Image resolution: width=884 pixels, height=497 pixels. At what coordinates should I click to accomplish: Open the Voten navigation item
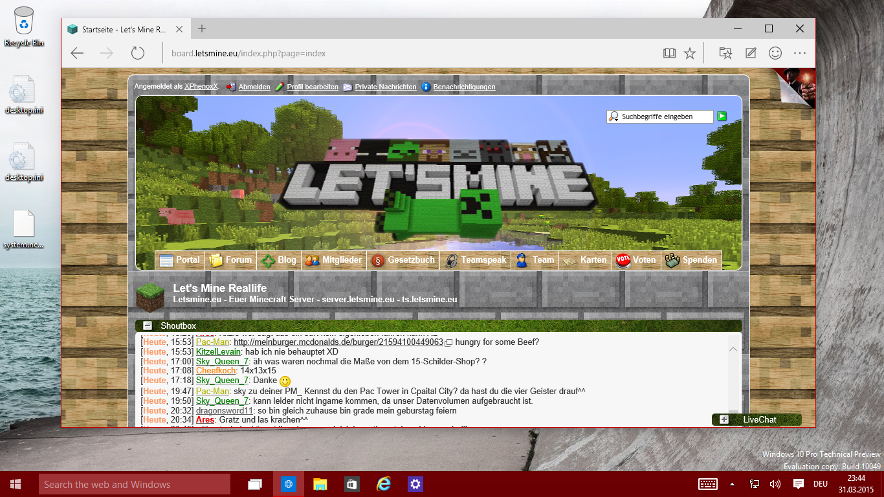[636, 260]
